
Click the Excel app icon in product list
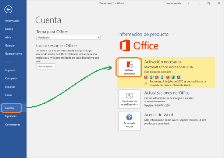[152, 77]
